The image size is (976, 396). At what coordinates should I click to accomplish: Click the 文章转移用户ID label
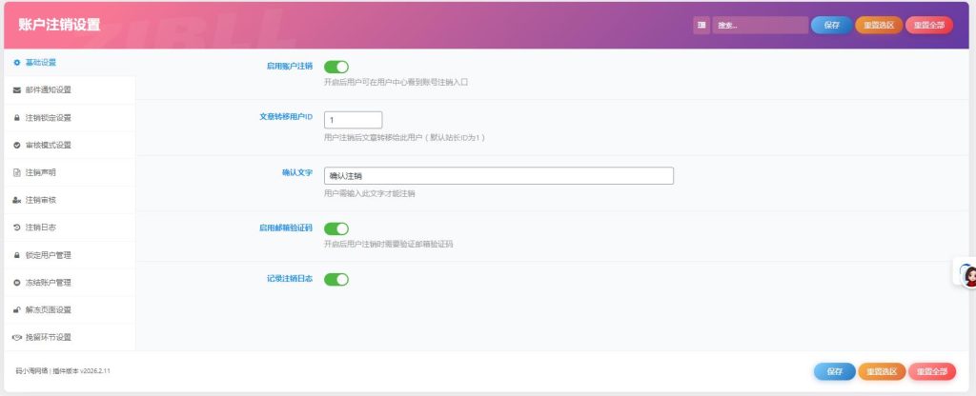coord(286,116)
